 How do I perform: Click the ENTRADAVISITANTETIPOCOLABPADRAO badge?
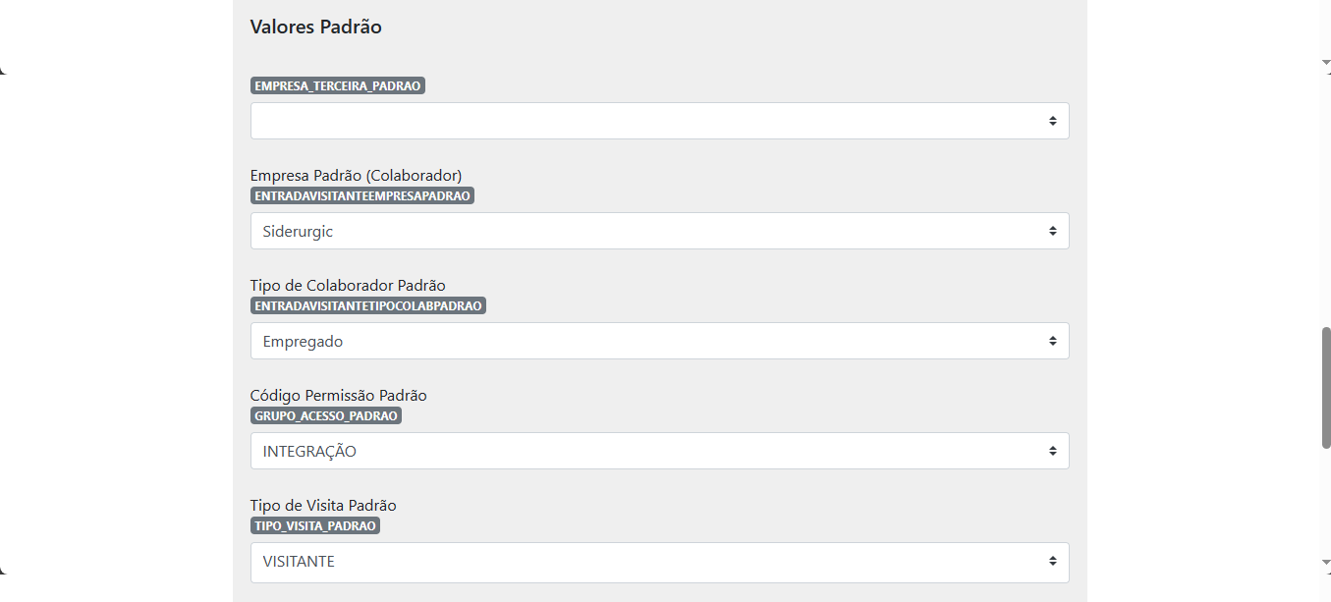pos(368,305)
